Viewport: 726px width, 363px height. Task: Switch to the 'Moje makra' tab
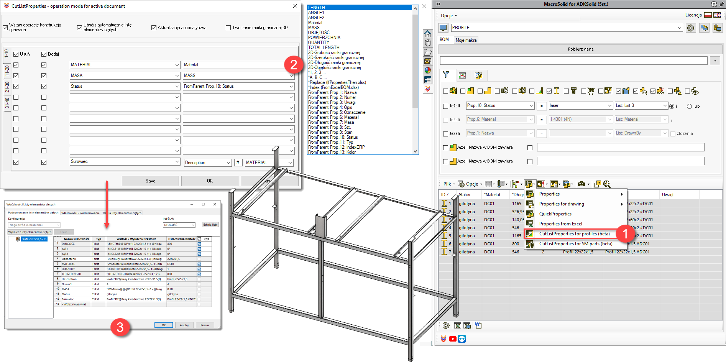click(466, 39)
